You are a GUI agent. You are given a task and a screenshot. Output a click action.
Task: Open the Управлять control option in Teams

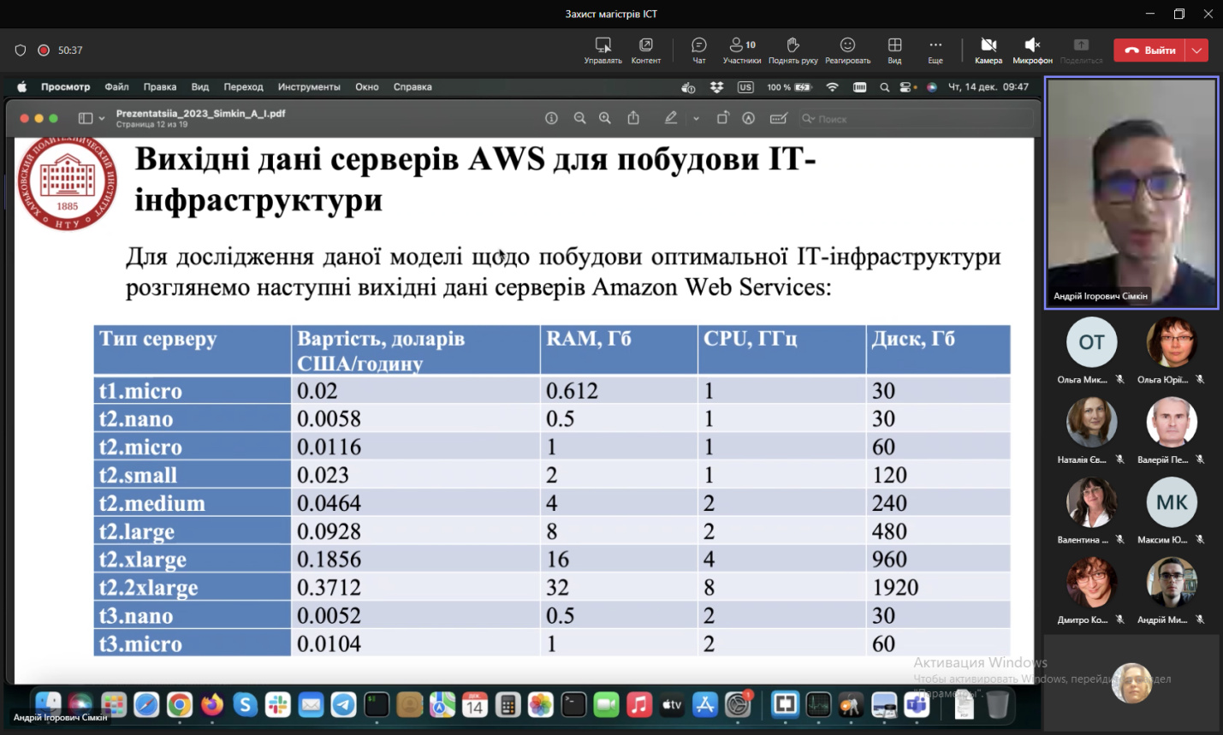(603, 50)
